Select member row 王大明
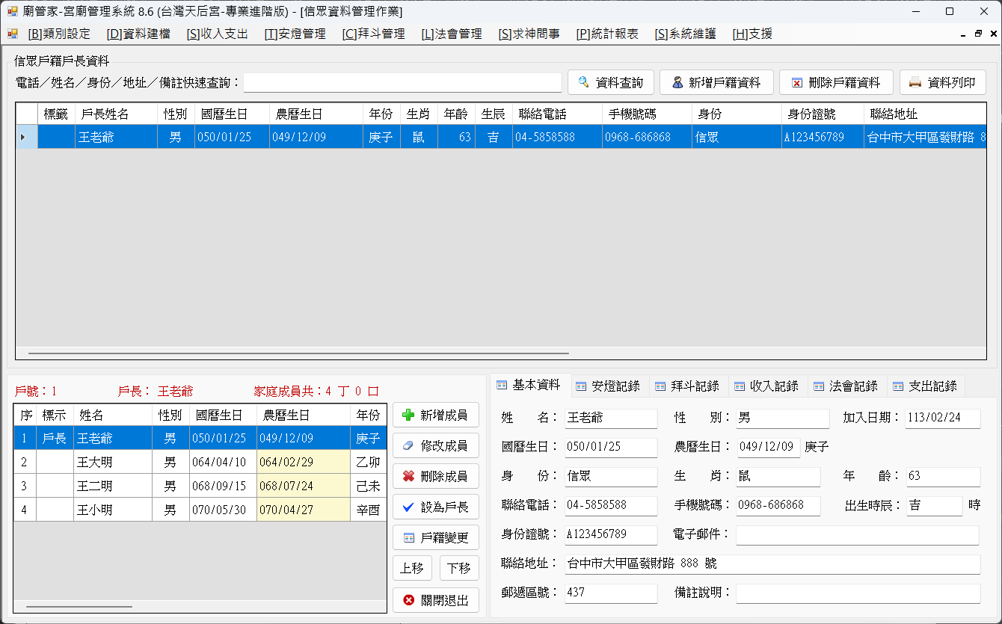The height and width of the screenshot is (624, 1002). 200,462
